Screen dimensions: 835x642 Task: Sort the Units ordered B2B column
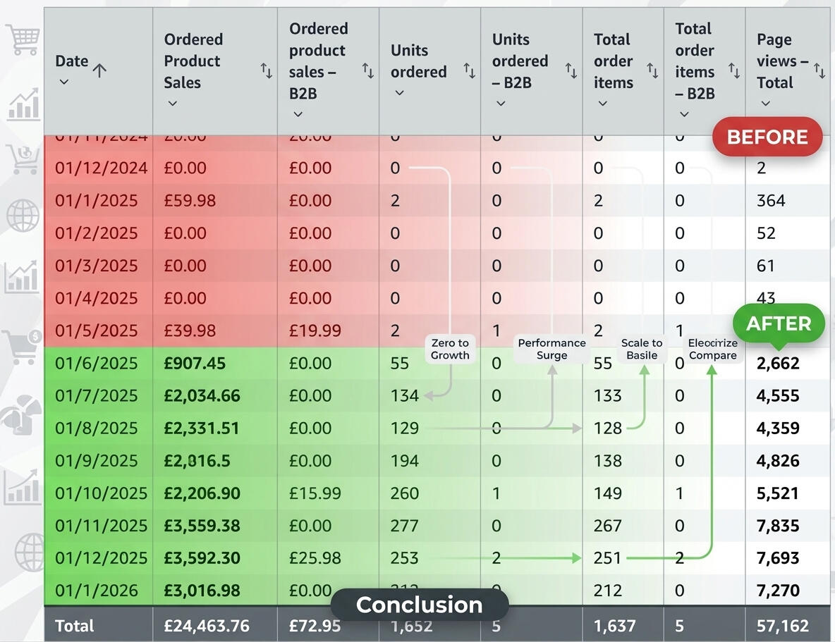coord(571,70)
